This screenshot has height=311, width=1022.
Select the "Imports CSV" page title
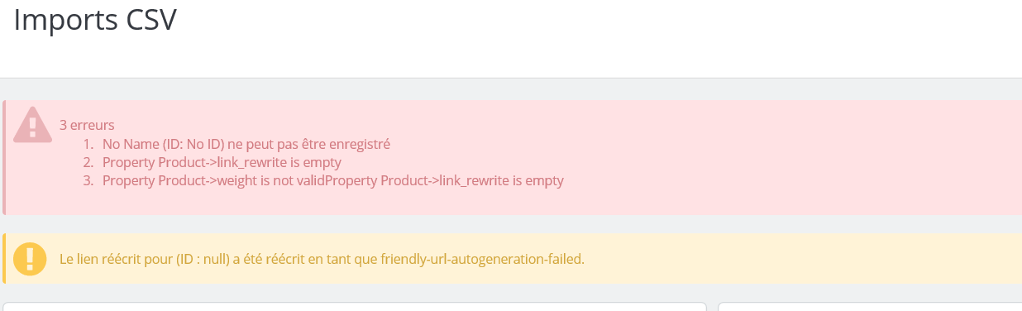[x=95, y=20]
